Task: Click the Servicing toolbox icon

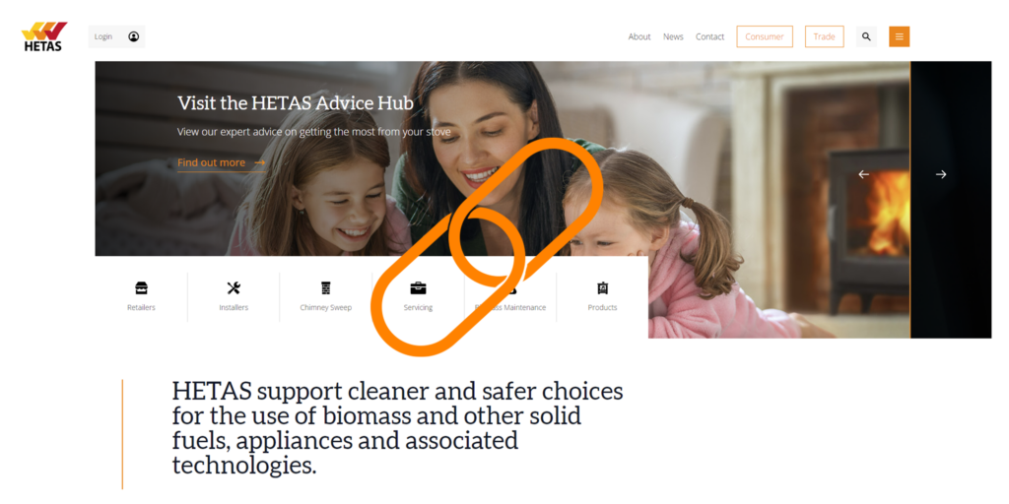Action: (418, 288)
